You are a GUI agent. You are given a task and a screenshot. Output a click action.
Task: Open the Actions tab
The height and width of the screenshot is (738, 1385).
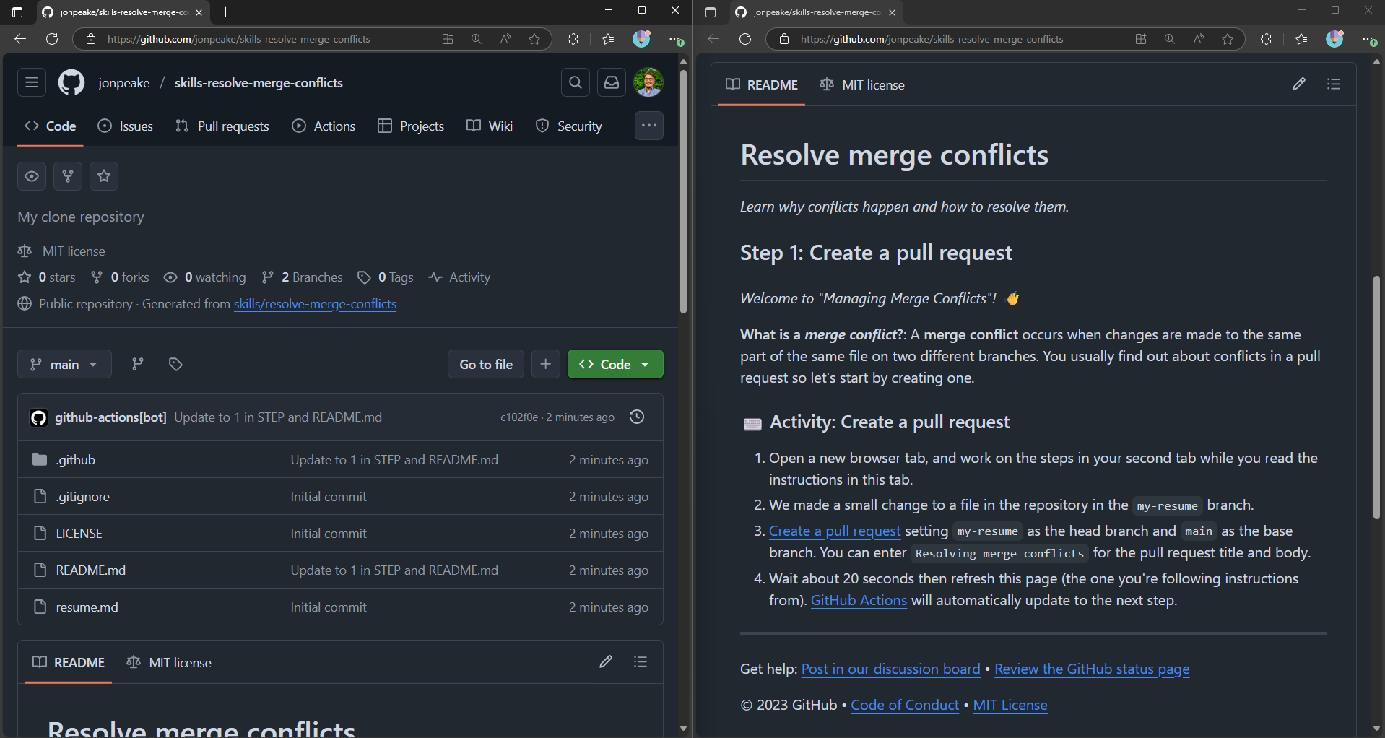324,126
